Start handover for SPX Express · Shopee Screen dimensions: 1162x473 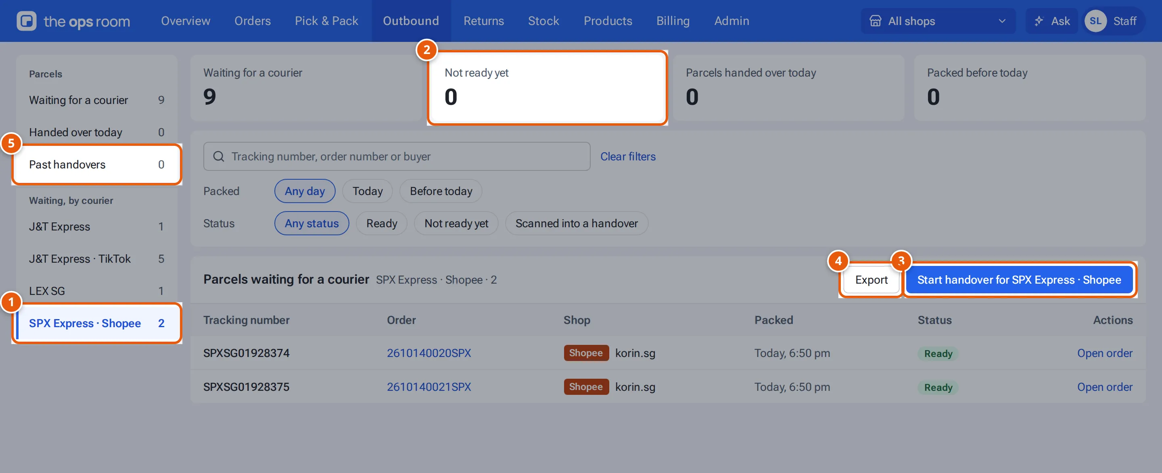tap(1019, 280)
